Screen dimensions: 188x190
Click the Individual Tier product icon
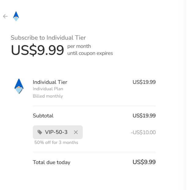tap(19, 86)
